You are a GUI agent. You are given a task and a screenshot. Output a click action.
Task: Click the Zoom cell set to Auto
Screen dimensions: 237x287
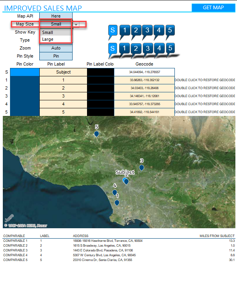click(56, 48)
